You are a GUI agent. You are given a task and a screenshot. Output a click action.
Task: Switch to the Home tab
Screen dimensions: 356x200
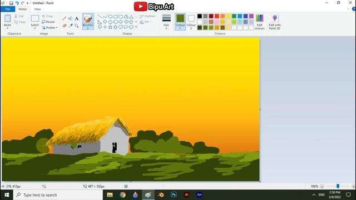tap(22, 9)
